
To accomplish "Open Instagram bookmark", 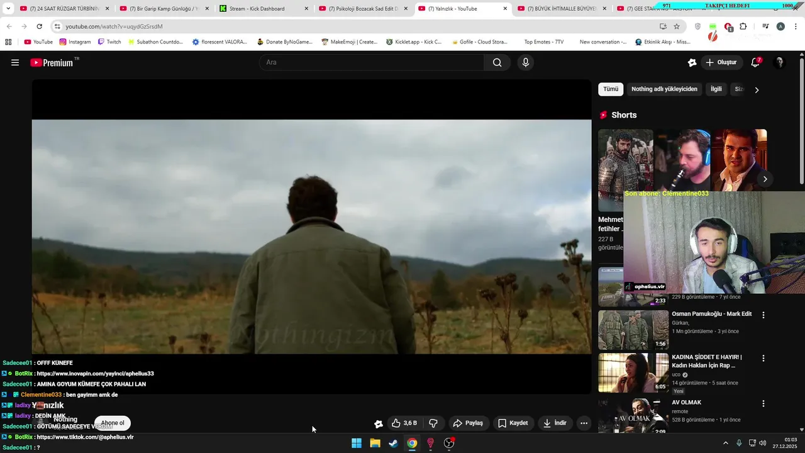I will (75, 42).
